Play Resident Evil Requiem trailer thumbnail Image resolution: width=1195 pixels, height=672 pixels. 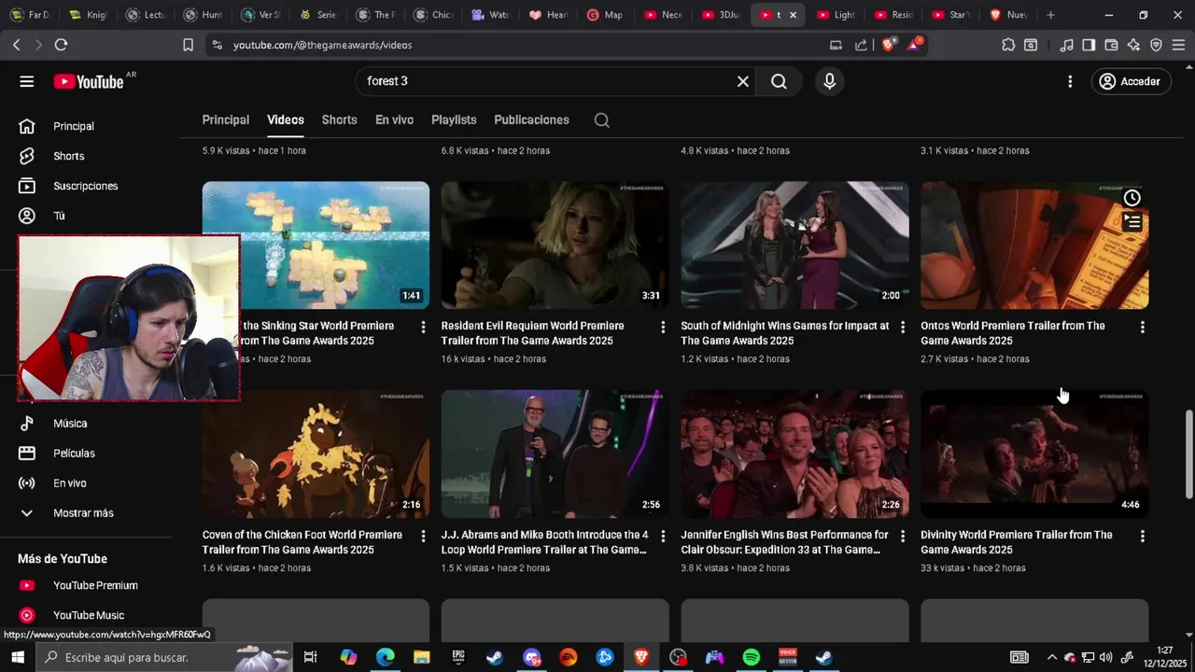555,245
